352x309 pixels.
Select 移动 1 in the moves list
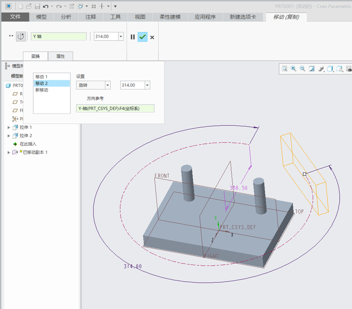[52, 77]
